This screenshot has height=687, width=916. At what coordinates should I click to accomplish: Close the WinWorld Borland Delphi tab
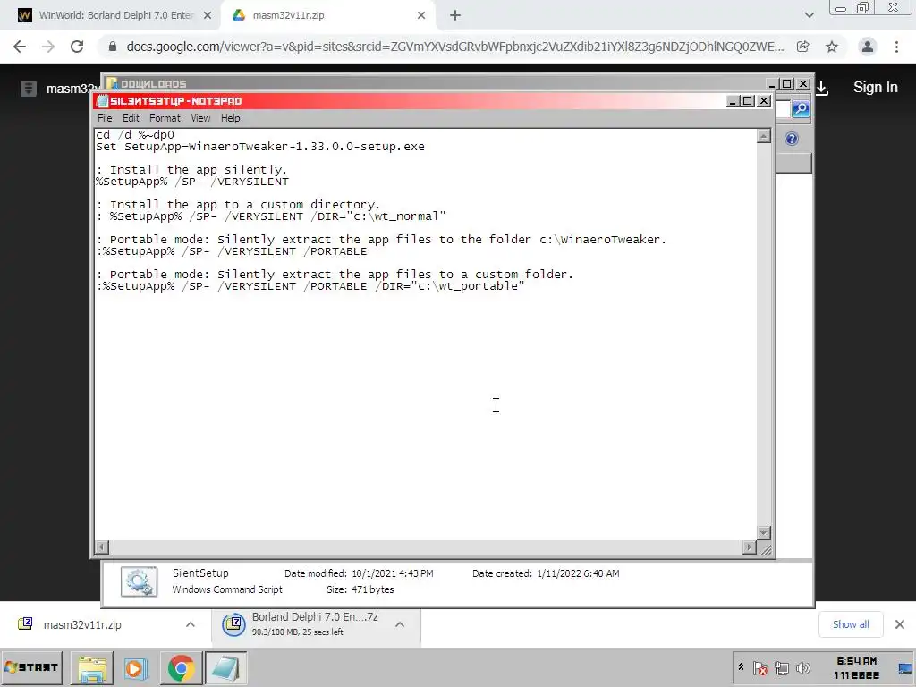click(x=208, y=16)
